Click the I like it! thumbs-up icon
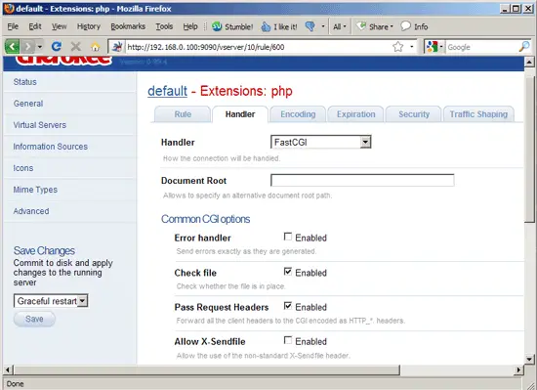 pyautogui.click(x=266, y=26)
